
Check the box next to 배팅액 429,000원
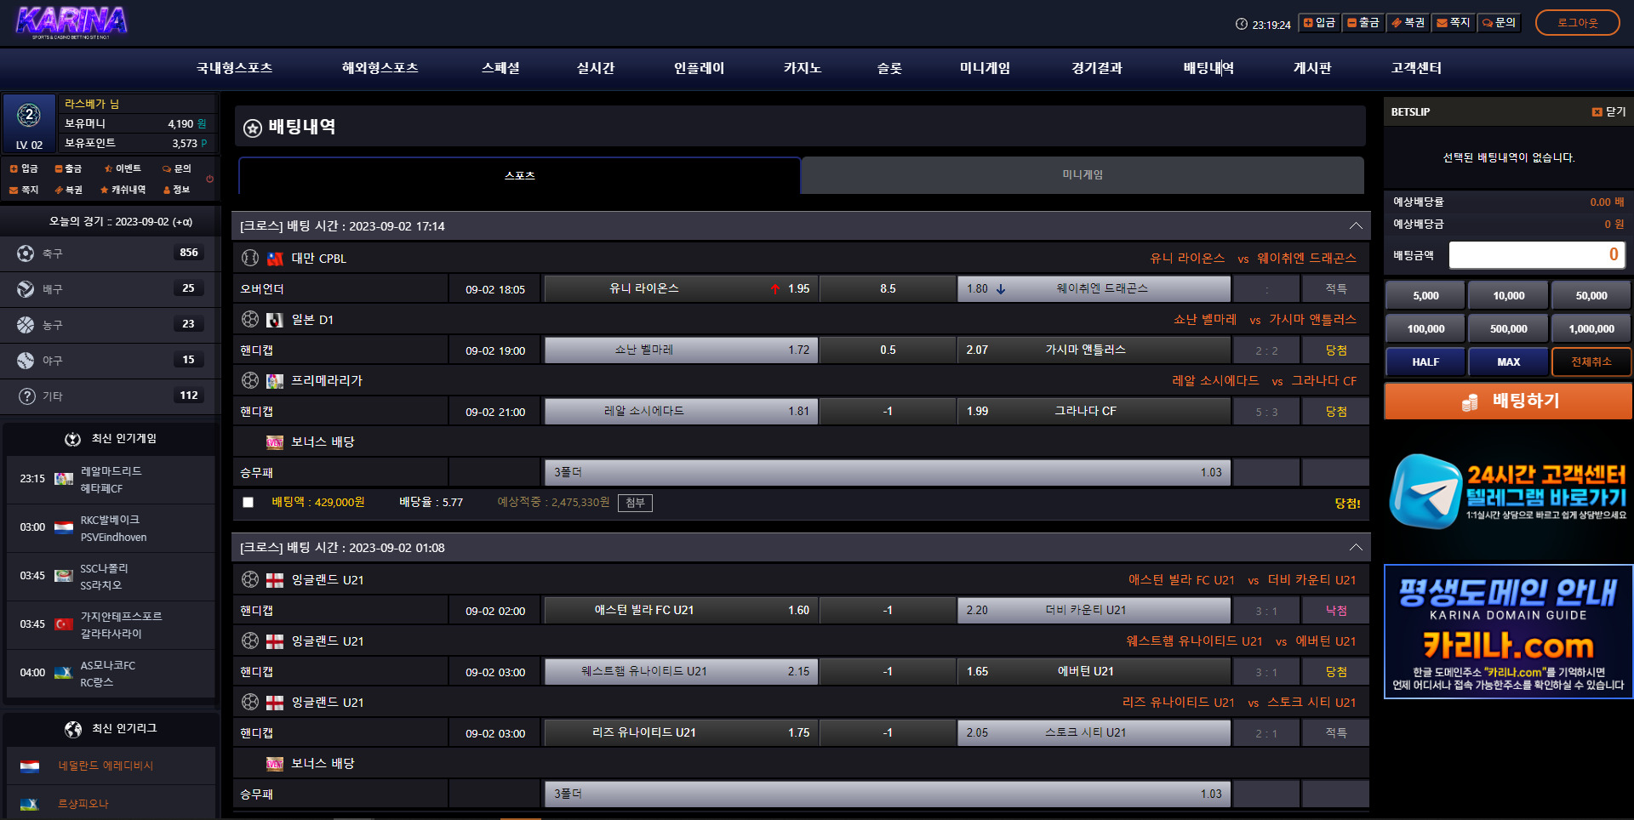click(248, 503)
